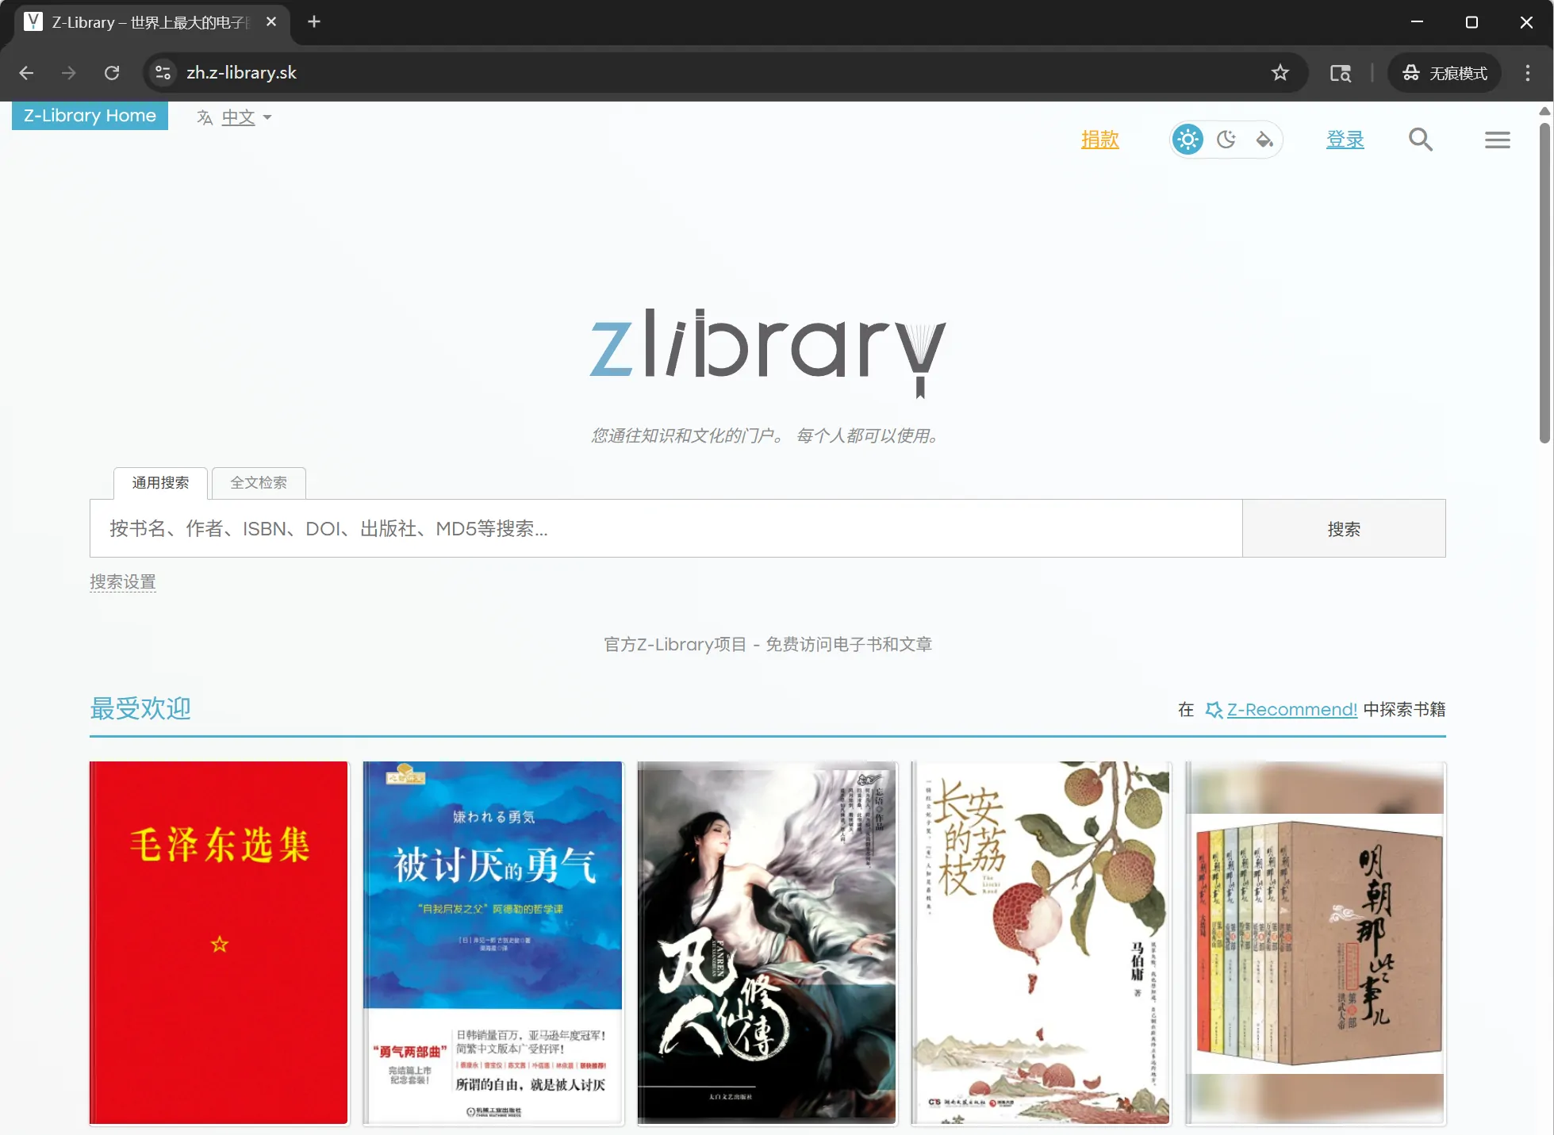The height and width of the screenshot is (1135, 1554).
Task: Close the Z-Library browser tab
Action: [271, 21]
